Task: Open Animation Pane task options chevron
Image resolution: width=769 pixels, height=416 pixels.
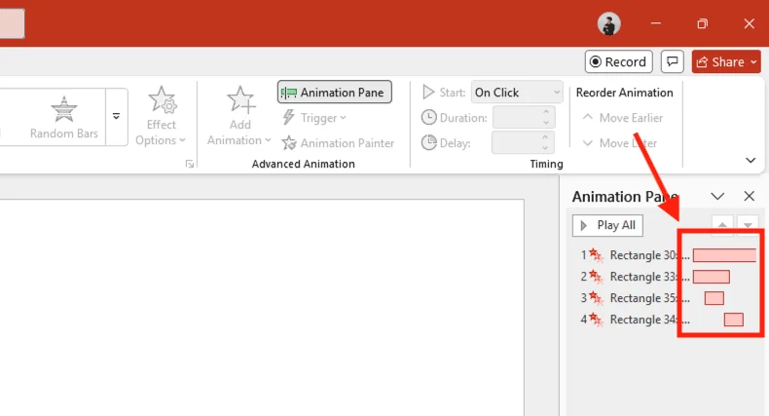Action: pos(718,196)
